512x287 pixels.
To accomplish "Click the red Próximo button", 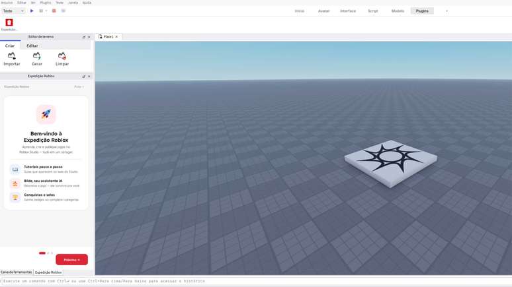I will click(72, 260).
